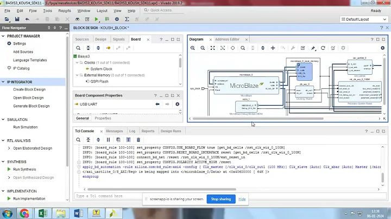Search within the Tcl Console

coord(78,140)
